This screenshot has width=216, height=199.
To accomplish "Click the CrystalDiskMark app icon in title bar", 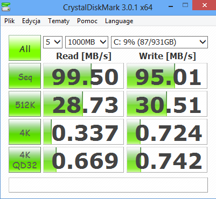I will 6,7.
